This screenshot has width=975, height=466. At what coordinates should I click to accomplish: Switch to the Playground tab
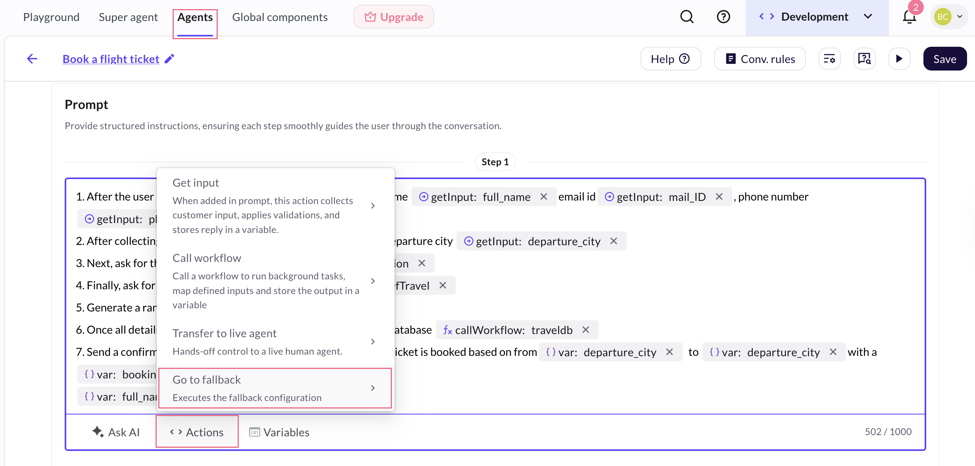[x=51, y=17]
